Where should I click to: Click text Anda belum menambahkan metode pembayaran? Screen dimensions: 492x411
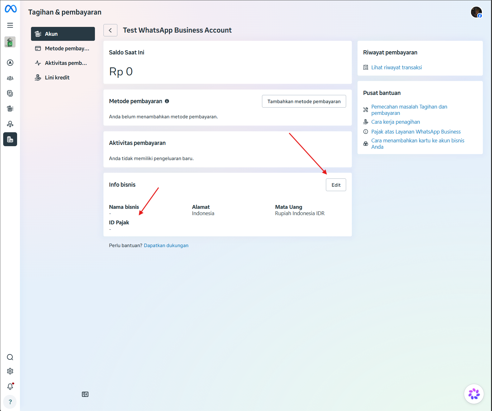tap(164, 117)
